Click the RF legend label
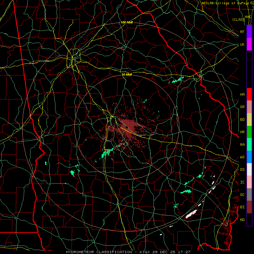 (x=242, y=32)
